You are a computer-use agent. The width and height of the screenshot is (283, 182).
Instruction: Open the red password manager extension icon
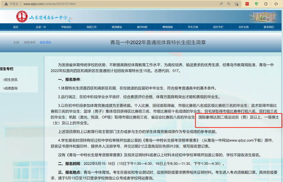coord(247,4)
